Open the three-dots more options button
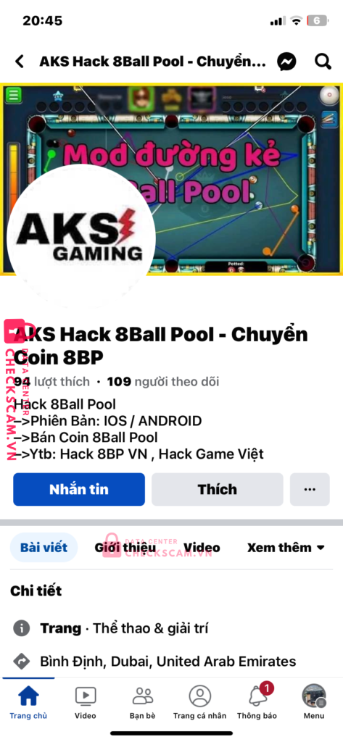 [310, 489]
